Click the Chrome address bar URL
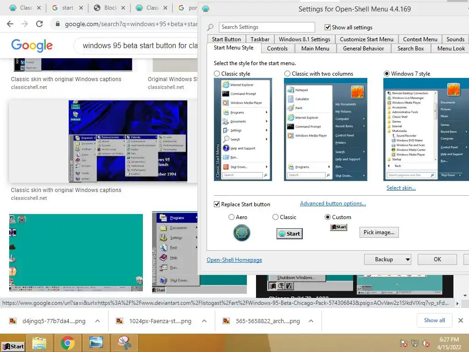The image size is (469, 352). click(131, 24)
